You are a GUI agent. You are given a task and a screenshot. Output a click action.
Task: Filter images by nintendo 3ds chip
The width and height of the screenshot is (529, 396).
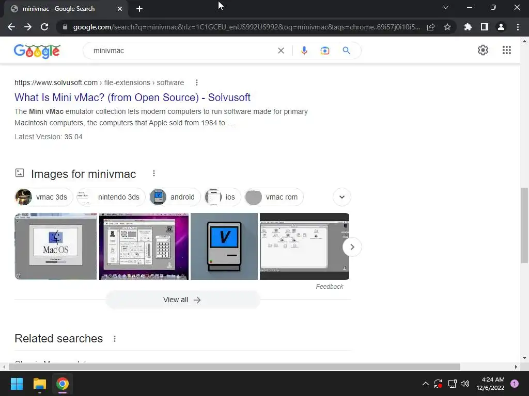(x=111, y=197)
